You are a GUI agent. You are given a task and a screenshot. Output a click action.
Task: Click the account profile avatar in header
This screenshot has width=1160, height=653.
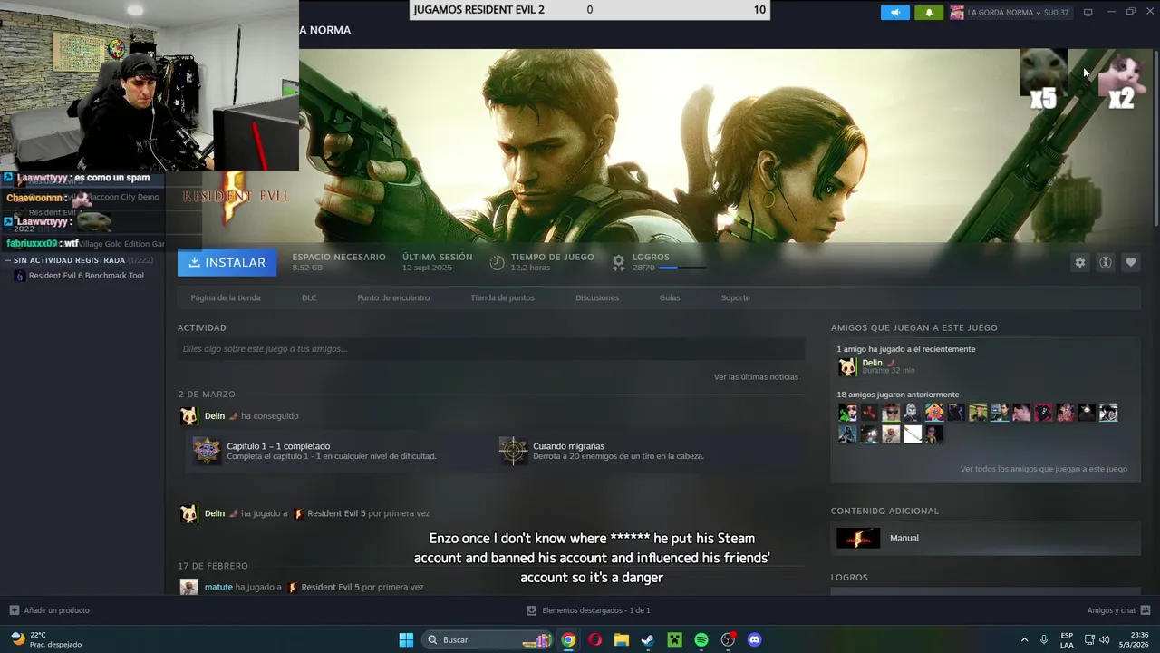coord(957,13)
